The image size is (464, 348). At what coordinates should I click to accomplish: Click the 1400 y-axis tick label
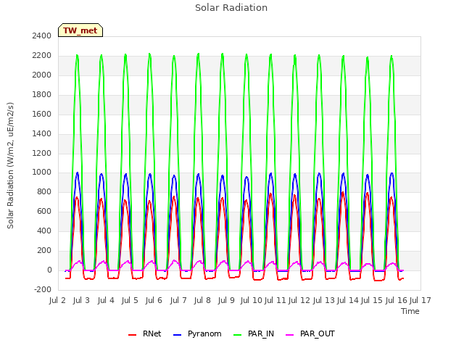(42, 133)
